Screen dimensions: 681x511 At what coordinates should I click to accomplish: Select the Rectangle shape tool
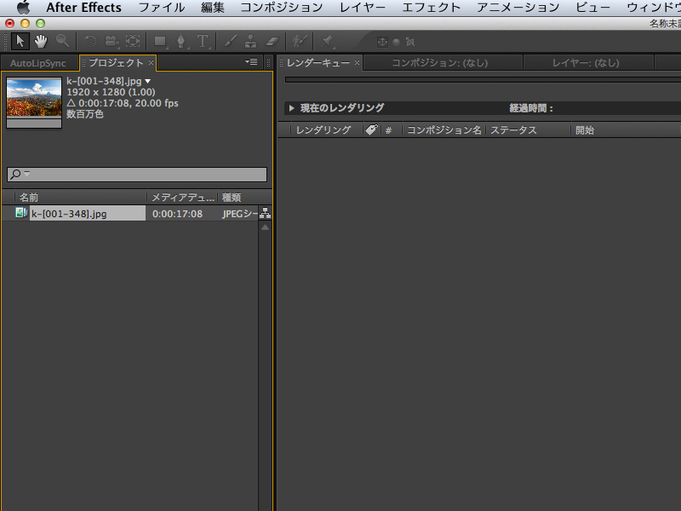tap(160, 41)
